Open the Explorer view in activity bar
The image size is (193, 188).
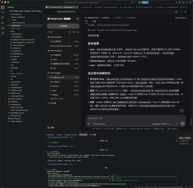[x=3, y=7]
